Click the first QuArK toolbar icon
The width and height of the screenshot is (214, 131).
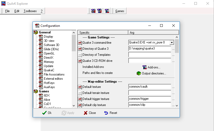93,11
